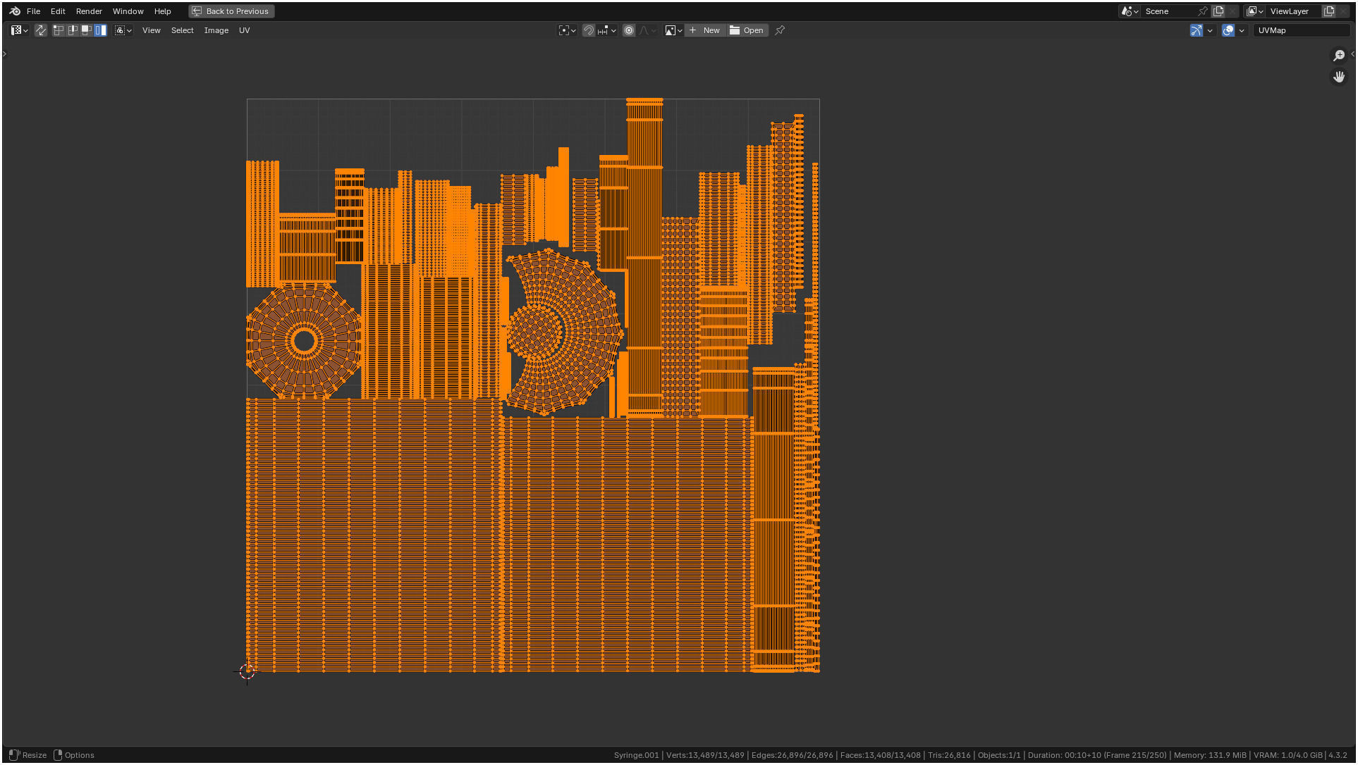Viewport: 1358px width, 765px height.
Task: Open the UV menu
Action: click(244, 30)
